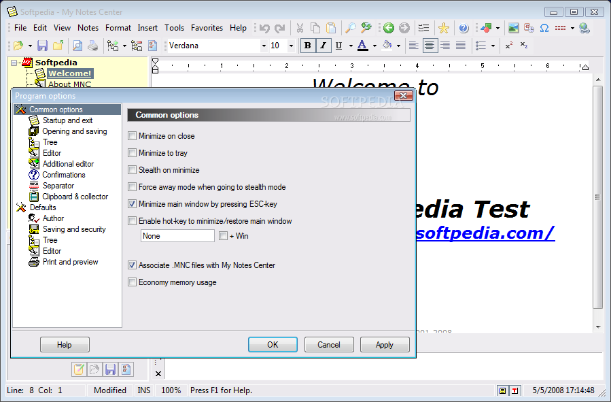Screen dimensions: 611x402
Task: Center align text icon
Action: (430, 46)
